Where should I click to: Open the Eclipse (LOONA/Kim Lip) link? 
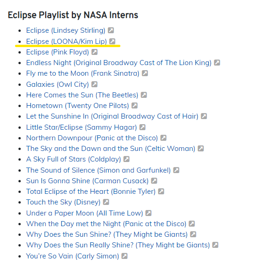click(66, 42)
